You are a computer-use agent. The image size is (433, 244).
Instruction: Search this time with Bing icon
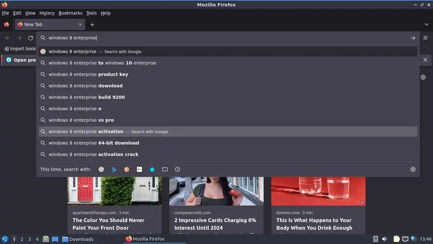click(114, 169)
